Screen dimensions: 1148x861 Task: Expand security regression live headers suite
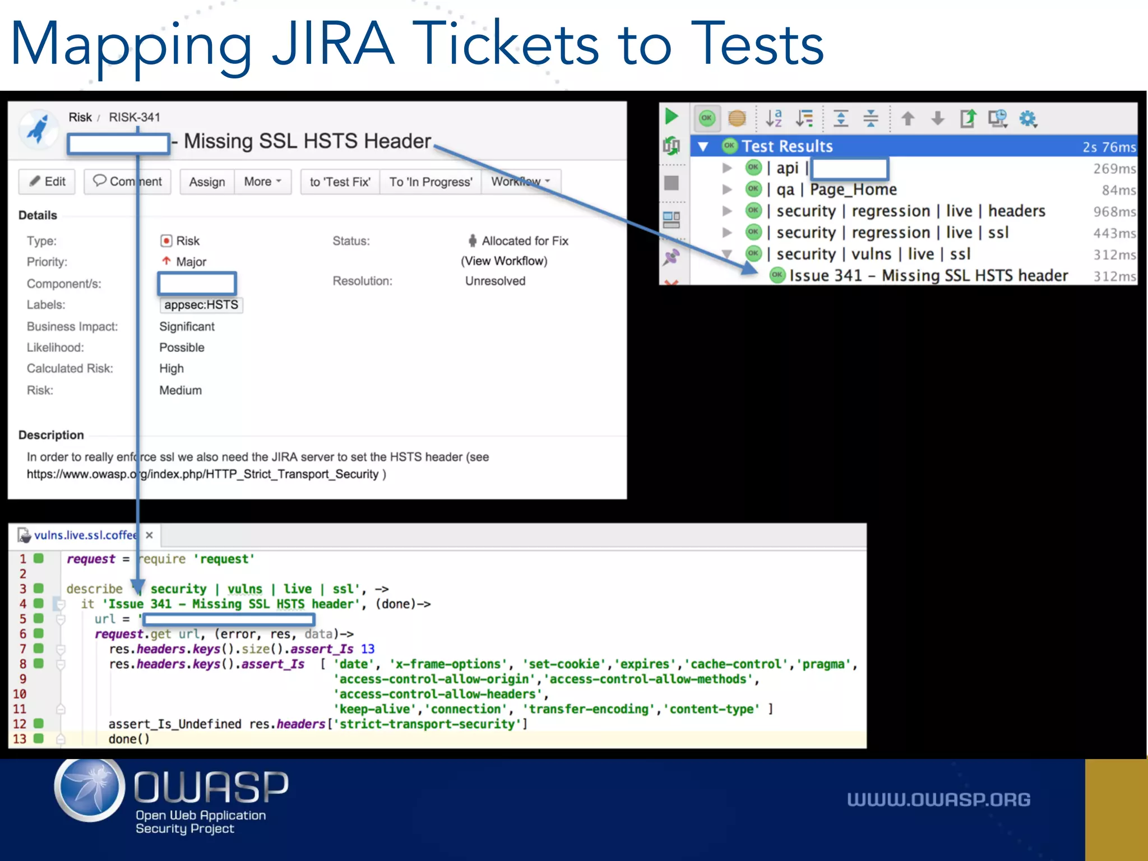click(x=727, y=211)
